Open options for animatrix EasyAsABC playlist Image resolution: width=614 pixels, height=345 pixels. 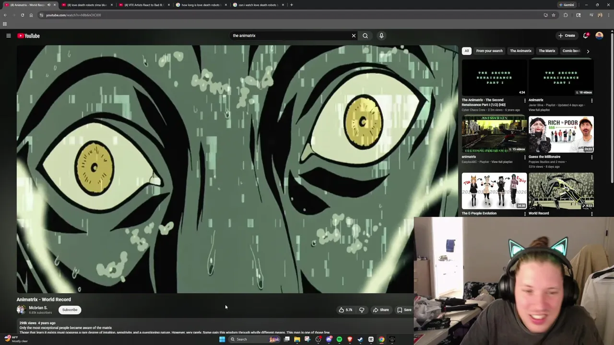525,157
